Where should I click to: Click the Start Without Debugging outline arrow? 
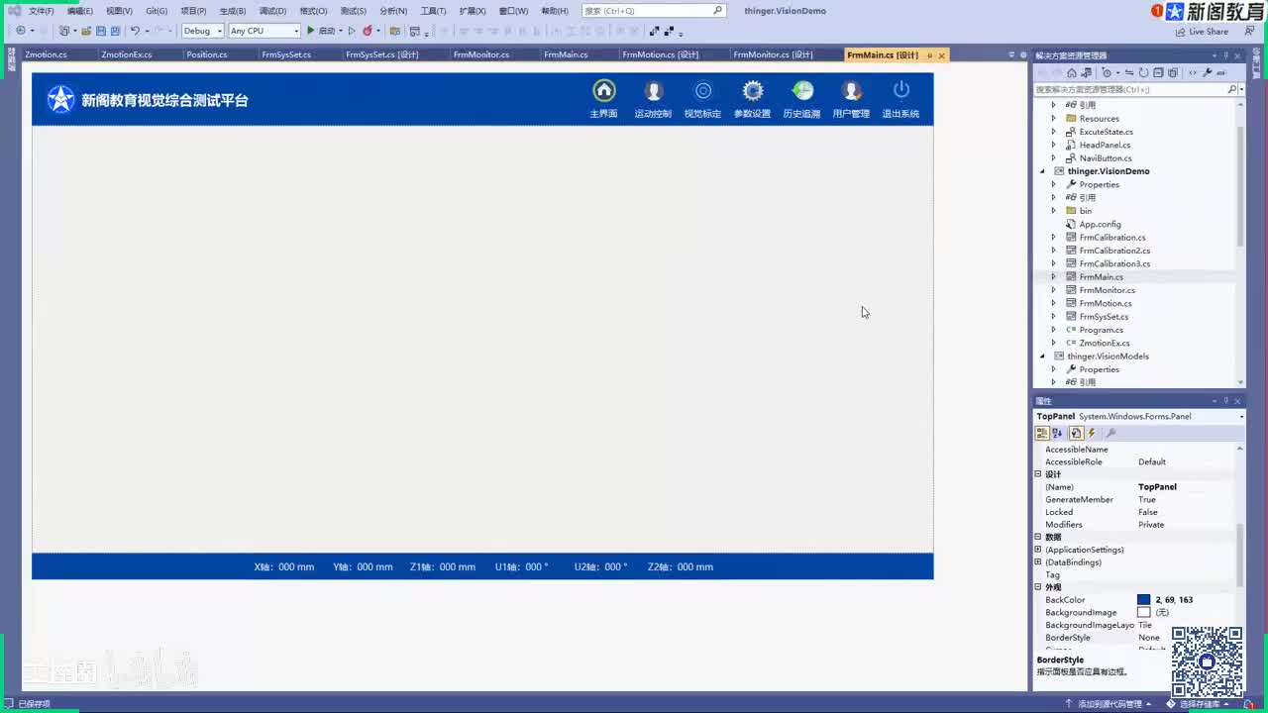352,31
